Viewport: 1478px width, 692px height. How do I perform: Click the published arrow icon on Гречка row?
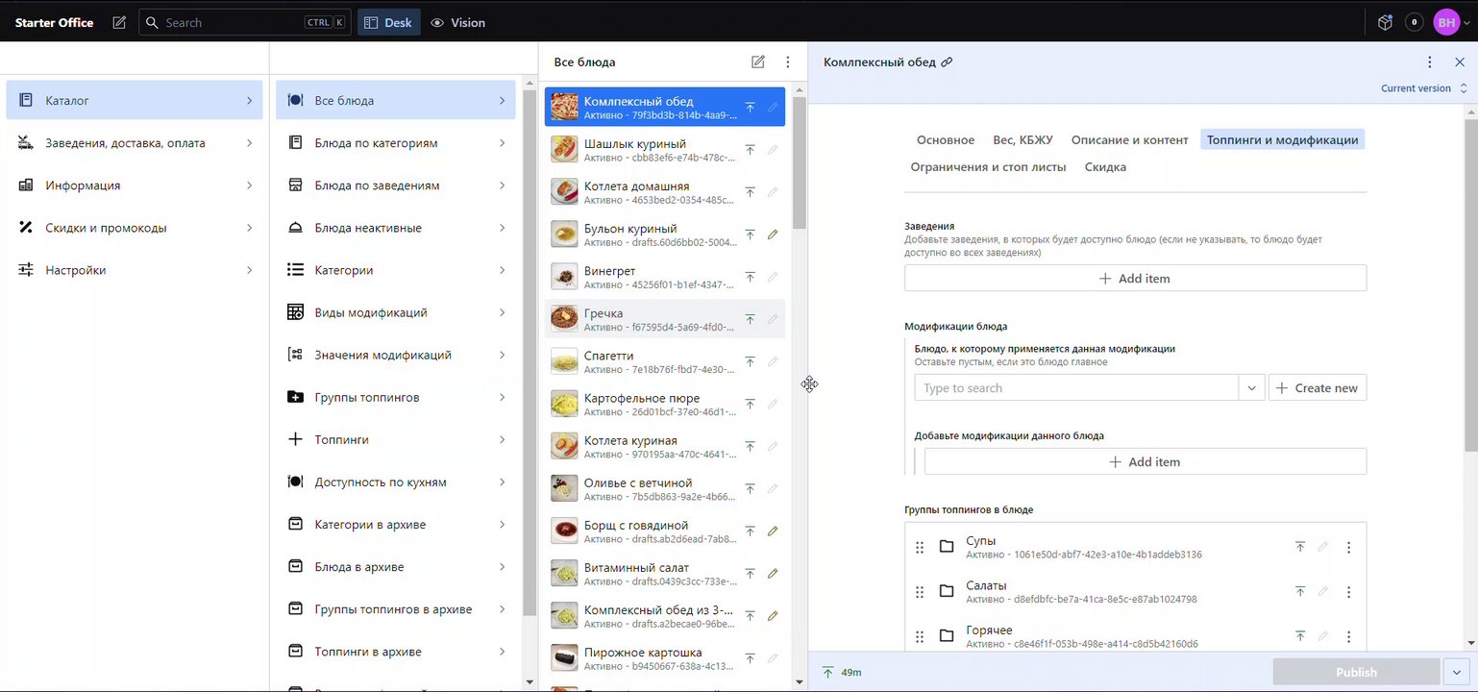tap(750, 319)
